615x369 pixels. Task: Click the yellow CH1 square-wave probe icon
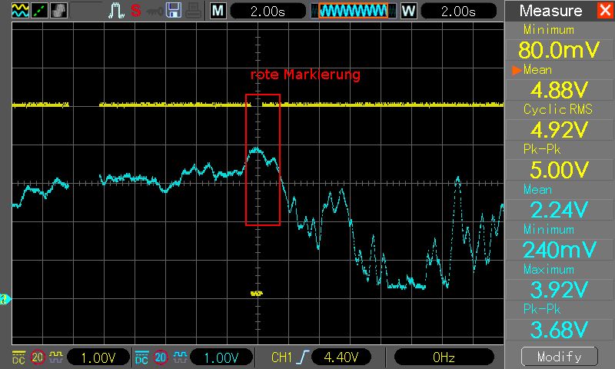point(56,357)
